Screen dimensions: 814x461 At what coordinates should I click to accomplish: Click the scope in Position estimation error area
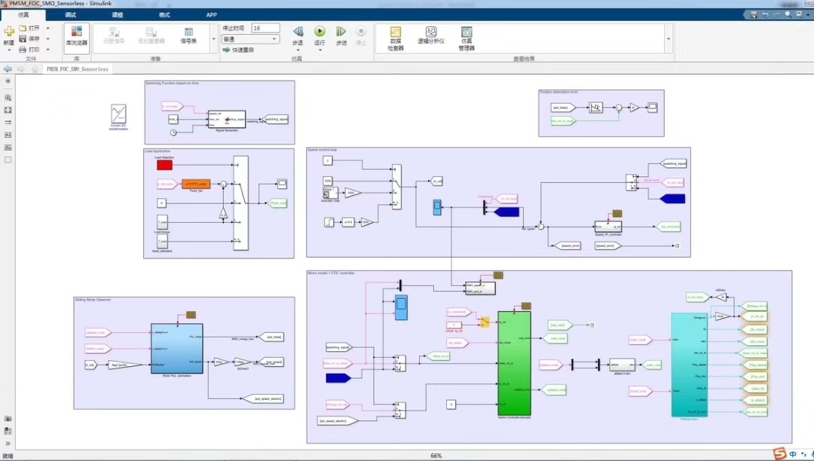pyautogui.click(x=653, y=108)
